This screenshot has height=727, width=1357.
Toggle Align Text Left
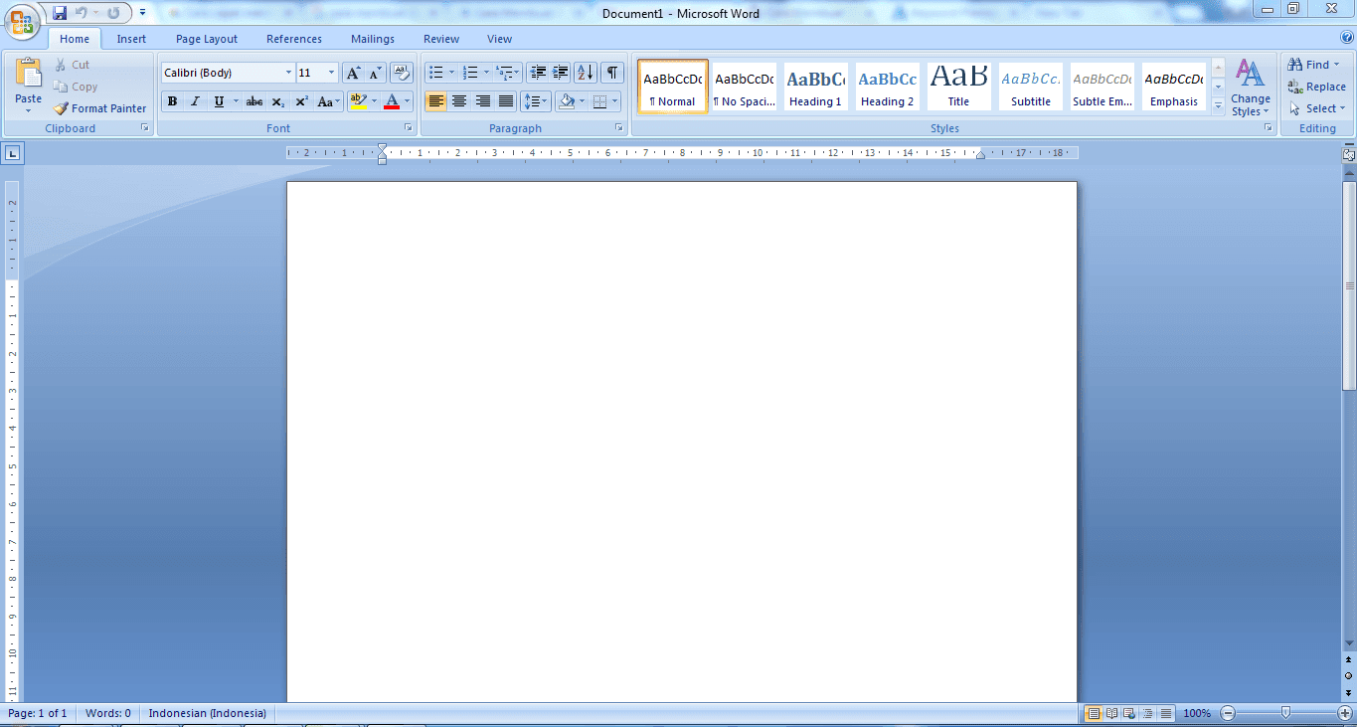pyautogui.click(x=435, y=101)
